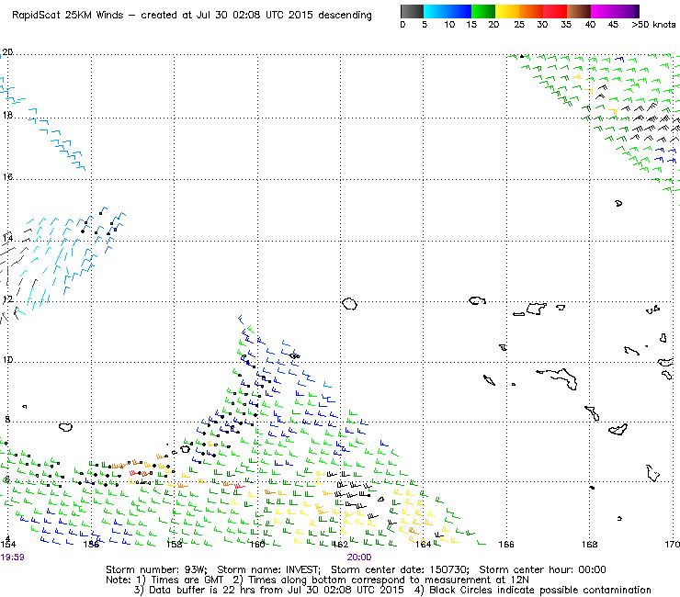This screenshot has height=597, width=680.
Task: Click the red 30-35 knots legend swatch
Action: pyautogui.click(x=555, y=11)
